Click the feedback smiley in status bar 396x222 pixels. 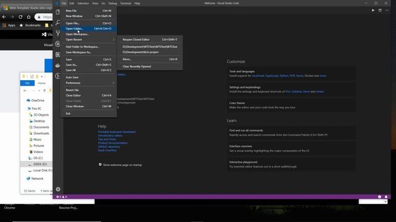(379, 197)
